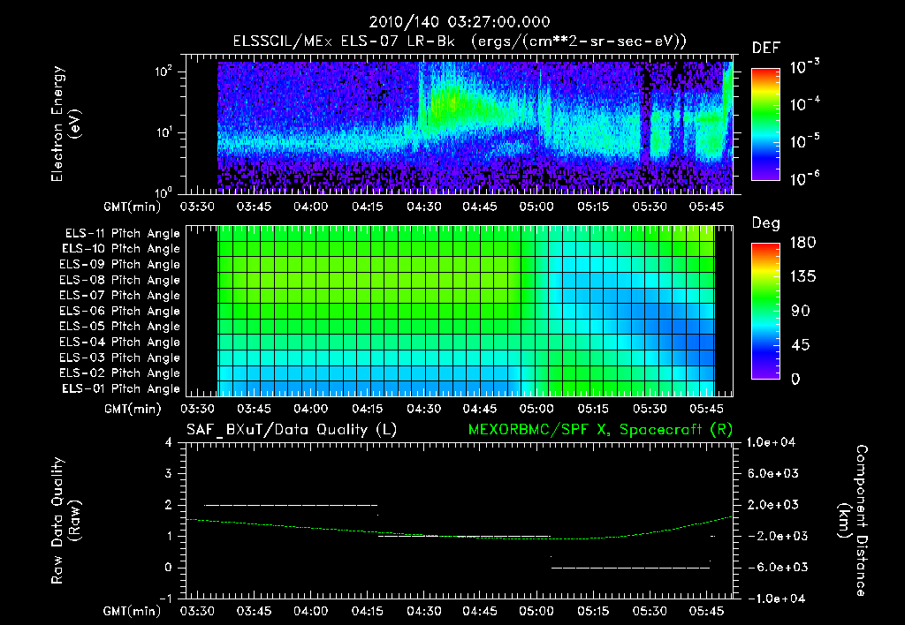
Task: Click the 45 value on Deg scale
Action: tap(801, 345)
